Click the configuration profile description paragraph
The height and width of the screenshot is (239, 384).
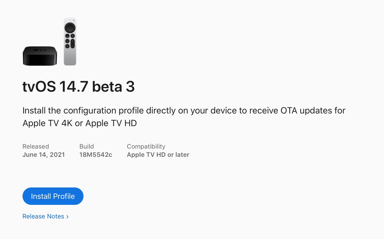point(184,117)
